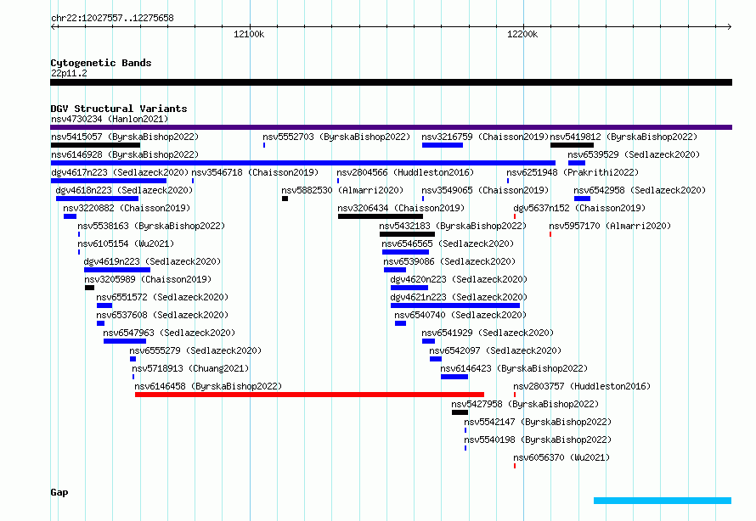Click the blue dgv4621n223 variant bar

tap(455, 305)
